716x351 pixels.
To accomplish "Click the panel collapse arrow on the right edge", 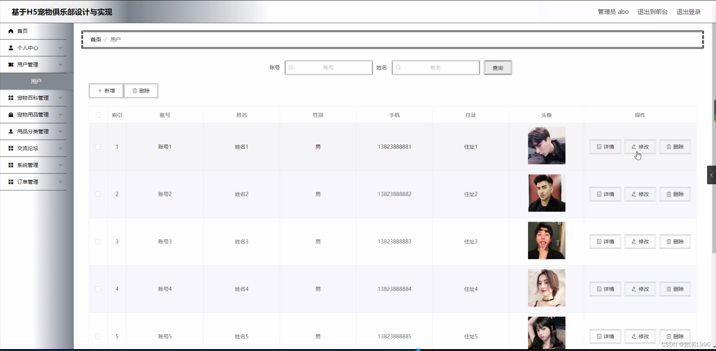I will [x=711, y=175].
